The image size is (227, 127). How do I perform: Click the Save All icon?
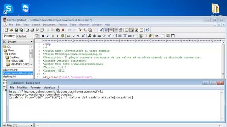click(21, 30)
